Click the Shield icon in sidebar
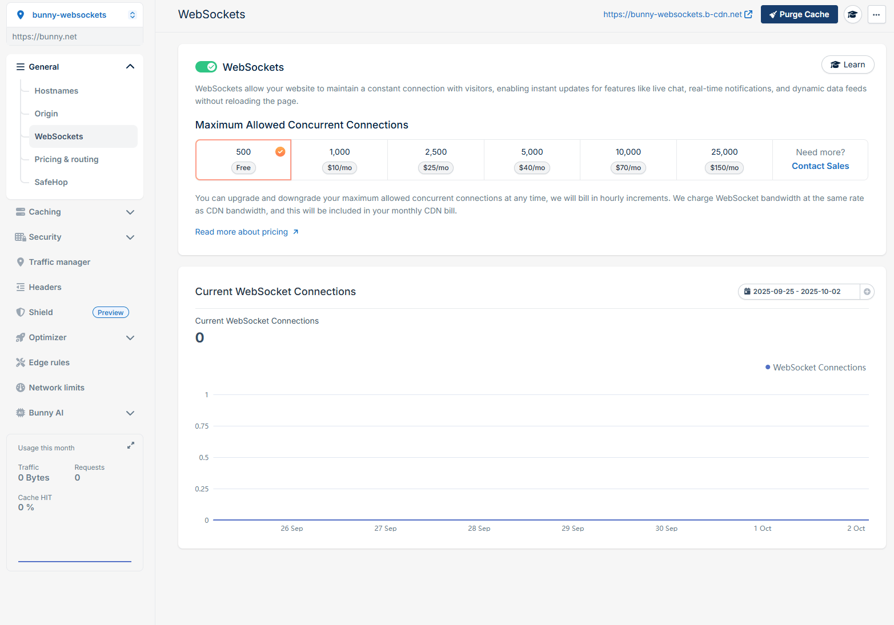Screen dimensions: 894x625 [x=21, y=312]
